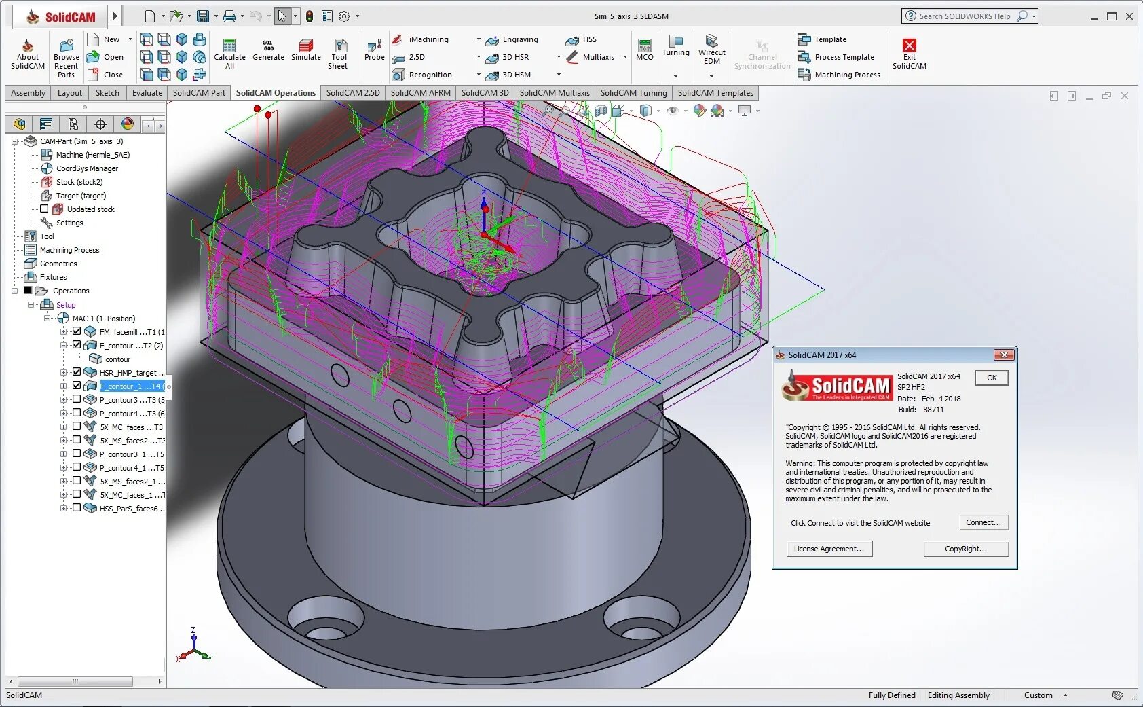Select the MCO operation icon
Screen dimensions: 1143x707
click(644, 50)
